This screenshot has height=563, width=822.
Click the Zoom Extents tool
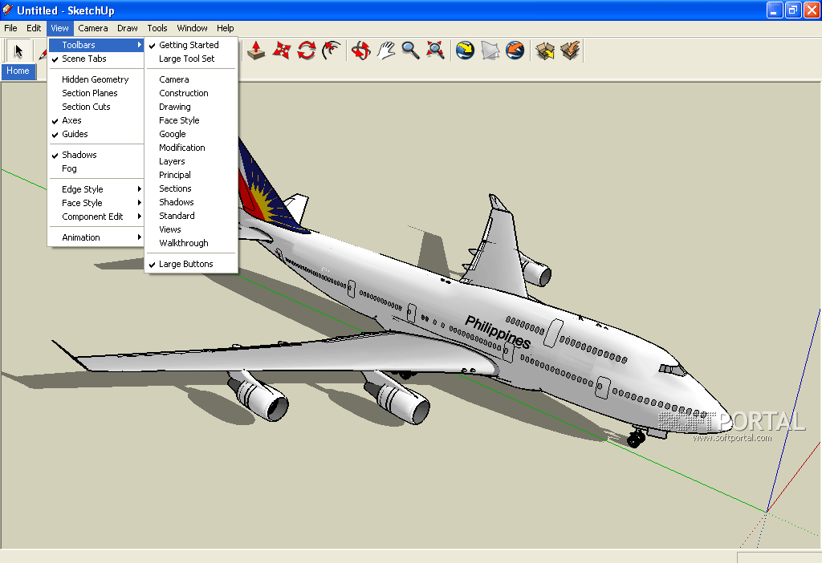pyautogui.click(x=435, y=51)
